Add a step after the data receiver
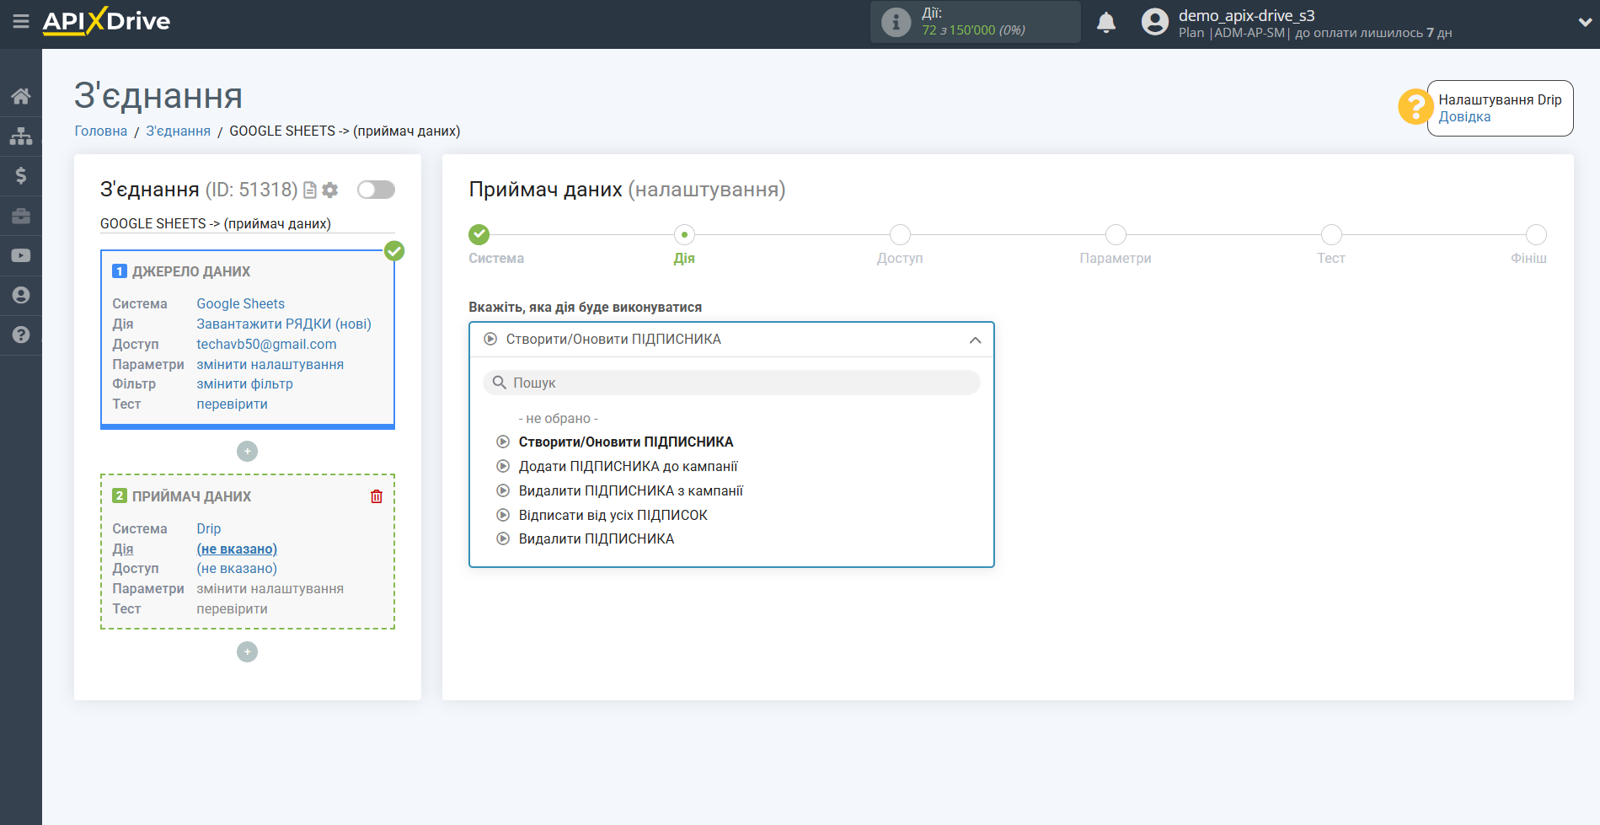The height and width of the screenshot is (825, 1600). tap(247, 652)
